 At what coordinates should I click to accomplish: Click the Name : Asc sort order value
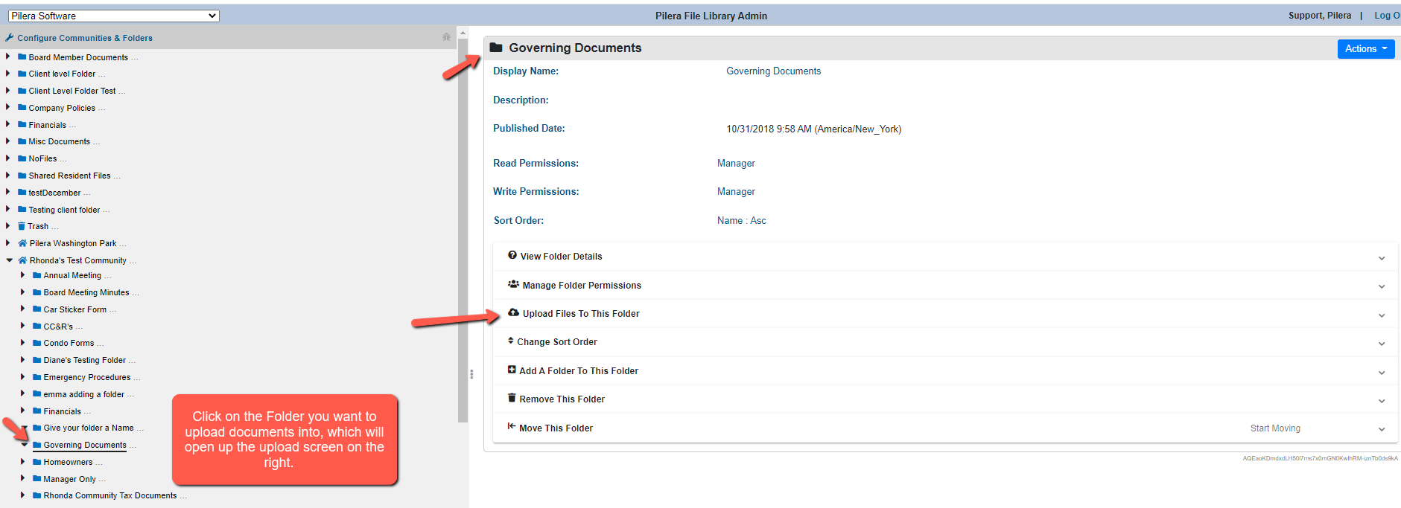click(741, 220)
